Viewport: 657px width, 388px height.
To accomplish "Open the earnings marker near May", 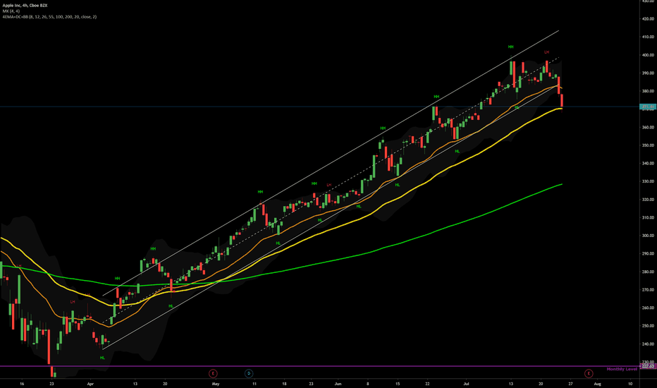I will [213, 373].
